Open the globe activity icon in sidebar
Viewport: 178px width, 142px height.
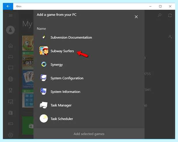coord(11,79)
